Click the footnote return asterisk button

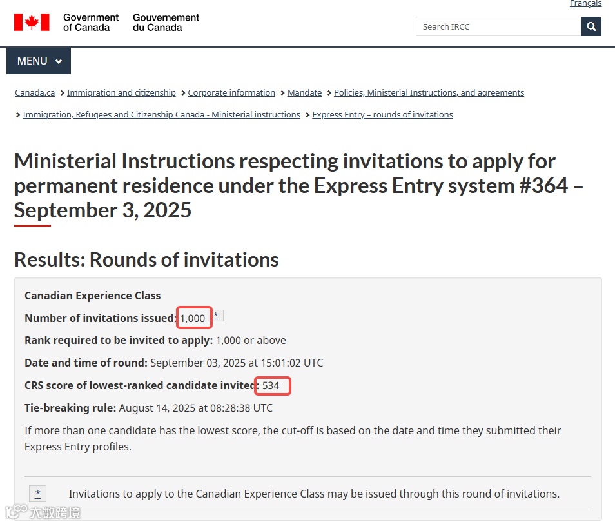tap(37, 494)
